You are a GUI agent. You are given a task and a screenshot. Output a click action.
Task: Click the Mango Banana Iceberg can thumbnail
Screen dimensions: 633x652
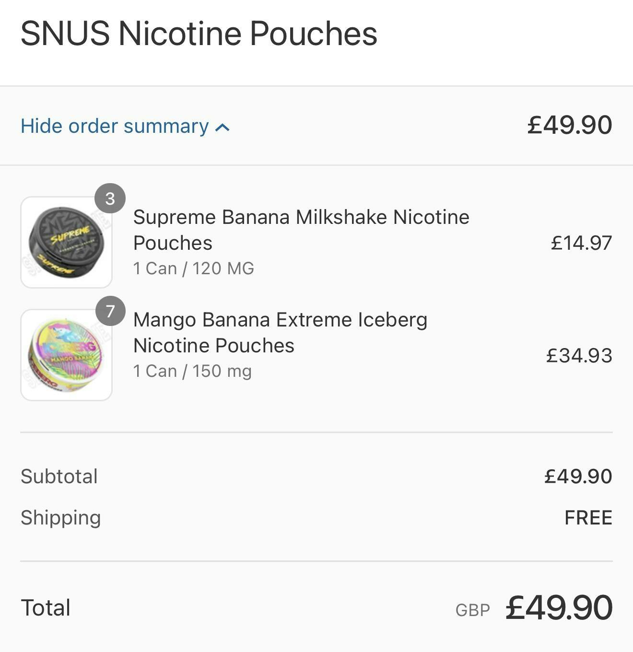point(66,355)
